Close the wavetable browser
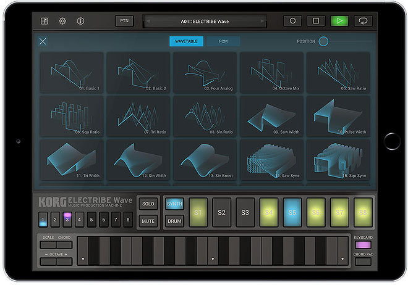 pyautogui.click(x=43, y=41)
